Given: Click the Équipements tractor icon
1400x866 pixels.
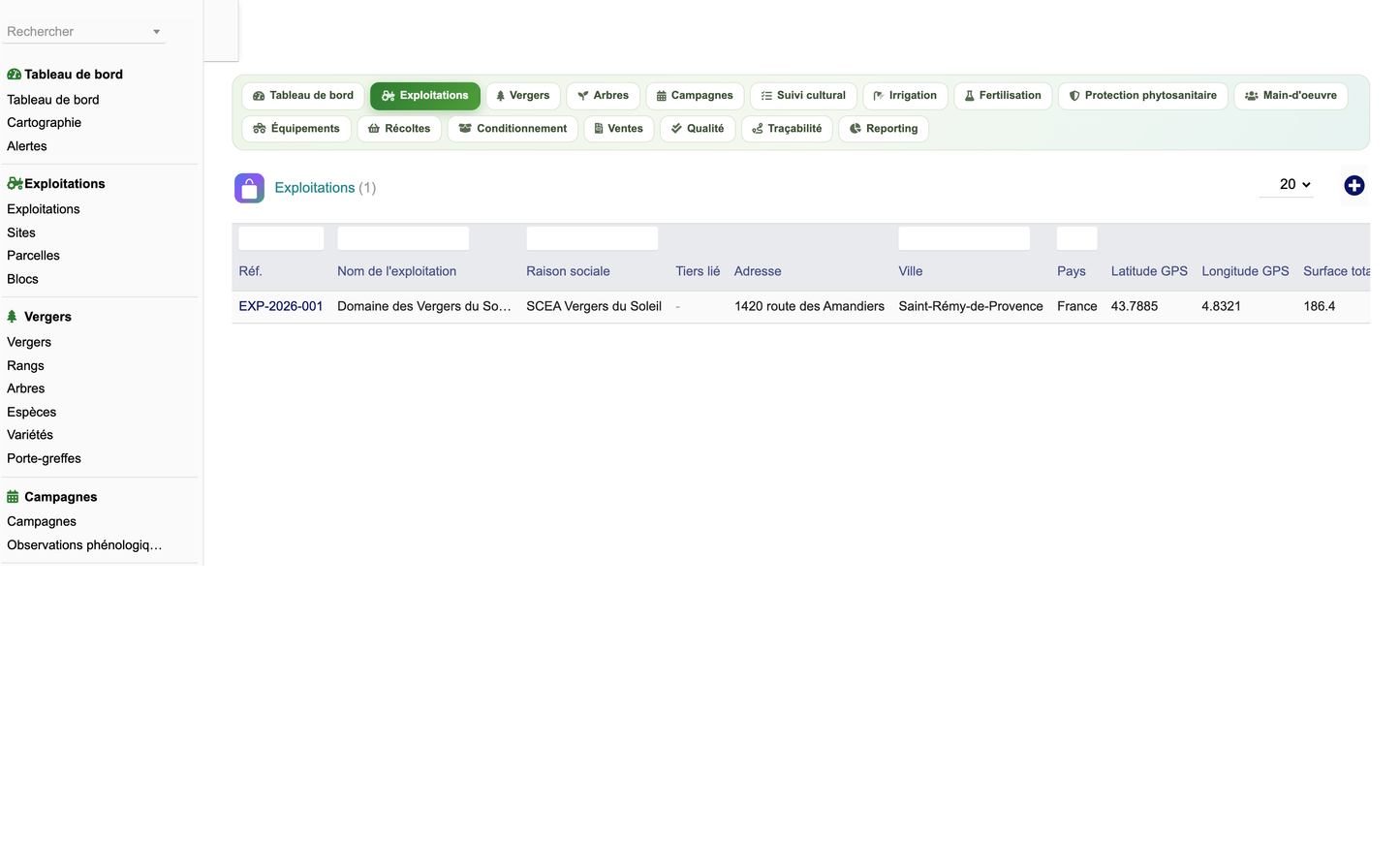Looking at the screenshot, I should tap(259, 129).
